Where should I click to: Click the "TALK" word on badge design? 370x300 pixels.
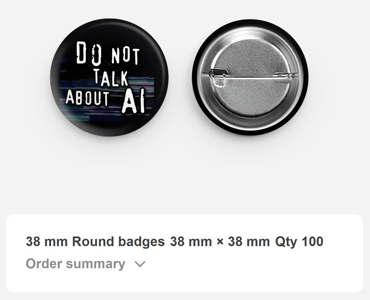click(x=111, y=77)
